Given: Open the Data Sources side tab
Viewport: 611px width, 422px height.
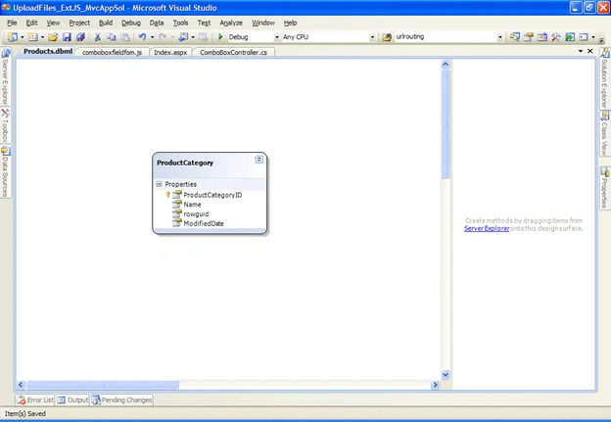Looking at the screenshot, I should 5,171.
